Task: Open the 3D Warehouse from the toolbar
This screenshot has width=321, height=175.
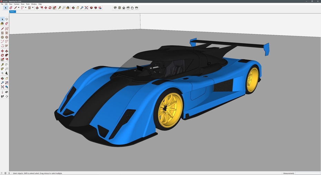Action: click(x=91, y=8)
